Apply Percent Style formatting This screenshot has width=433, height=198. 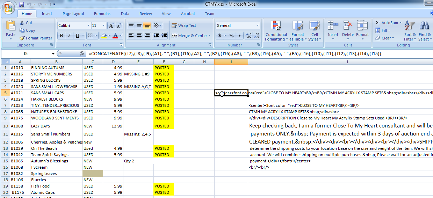tap(232, 35)
